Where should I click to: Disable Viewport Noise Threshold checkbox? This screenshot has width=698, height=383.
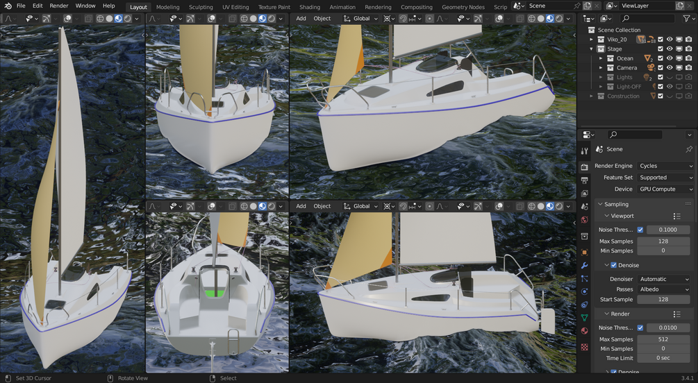click(x=640, y=230)
